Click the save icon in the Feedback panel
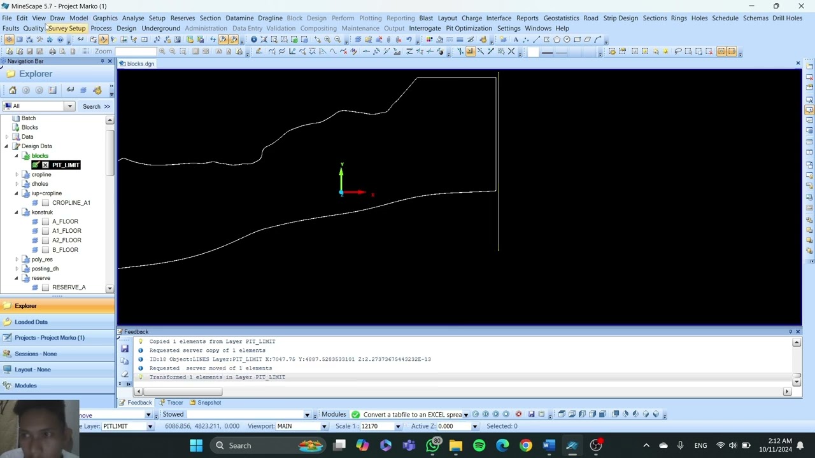Image resolution: width=815 pixels, height=458 pixels. point(125,349)
